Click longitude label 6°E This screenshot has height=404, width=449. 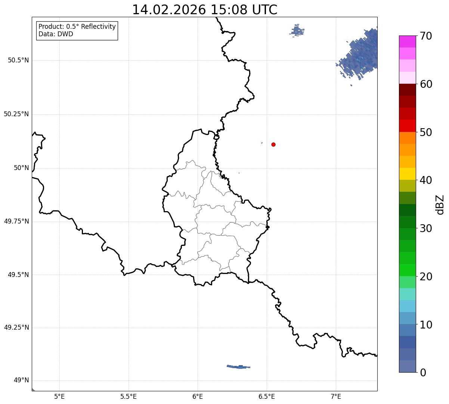tap(198, 397)
